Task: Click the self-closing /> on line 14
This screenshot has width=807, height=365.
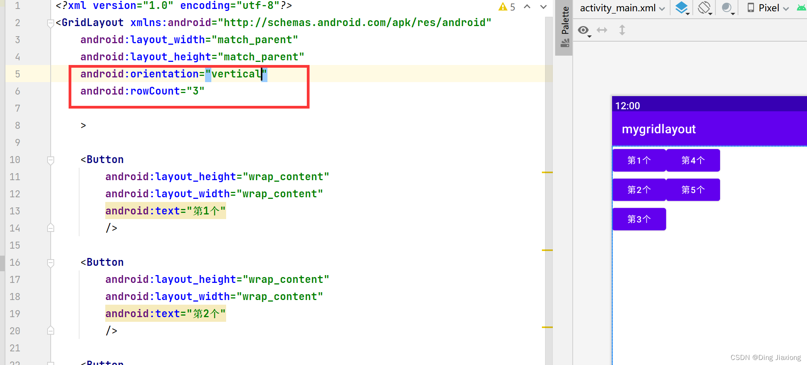Action: click(111, 228)
